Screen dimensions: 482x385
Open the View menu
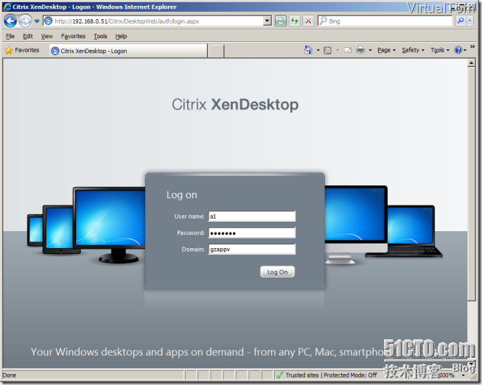46,36
